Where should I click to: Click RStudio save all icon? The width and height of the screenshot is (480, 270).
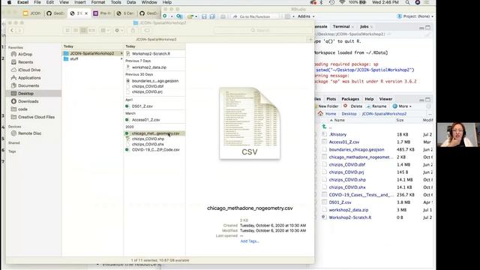pos(212,16)
